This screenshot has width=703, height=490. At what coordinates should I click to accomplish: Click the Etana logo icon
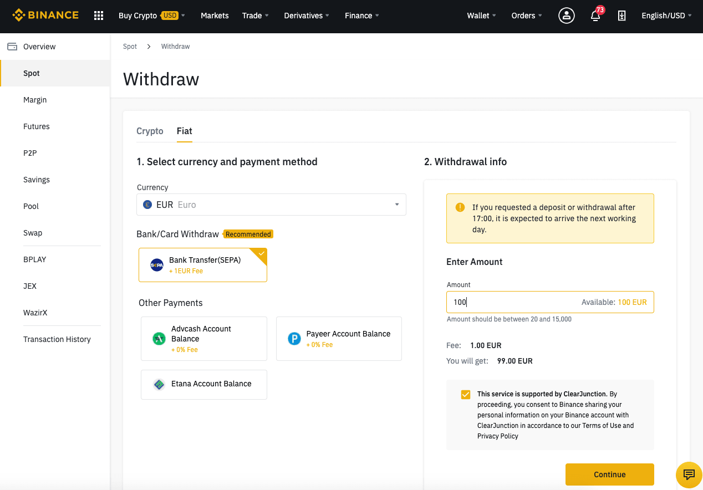pos(159,384)
